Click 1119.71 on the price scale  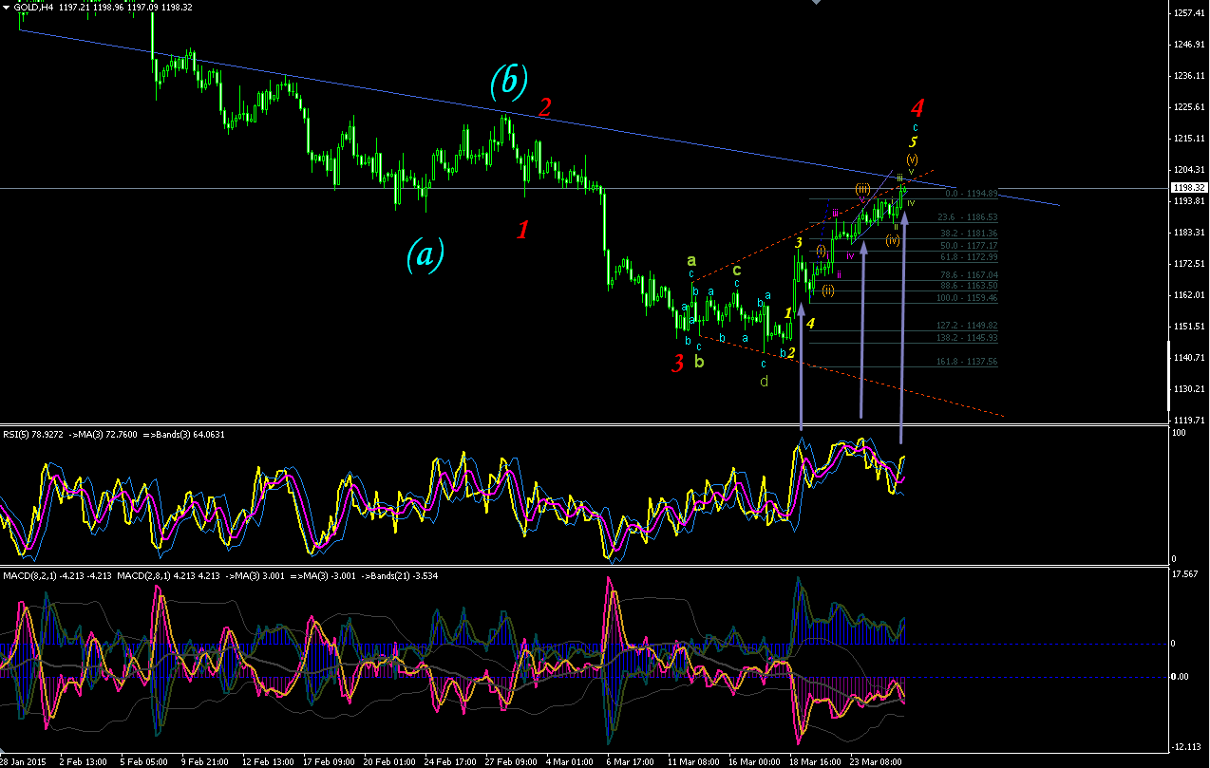[x=1188, y=420]
